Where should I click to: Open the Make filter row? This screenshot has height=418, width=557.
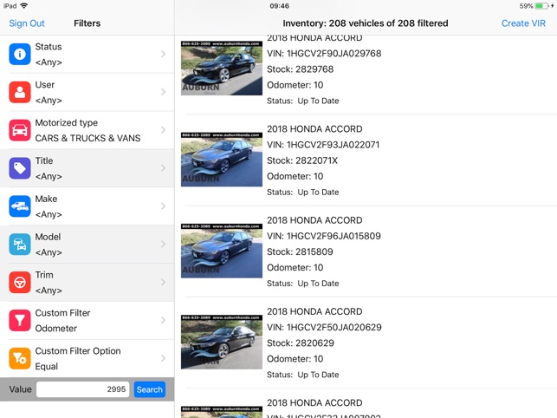pyautogui.click(x=87, y=206)
